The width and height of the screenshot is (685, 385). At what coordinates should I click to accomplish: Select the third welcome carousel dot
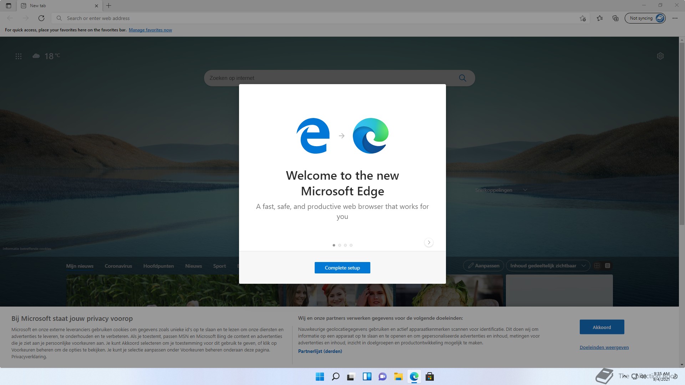click(x=345, y=245)
